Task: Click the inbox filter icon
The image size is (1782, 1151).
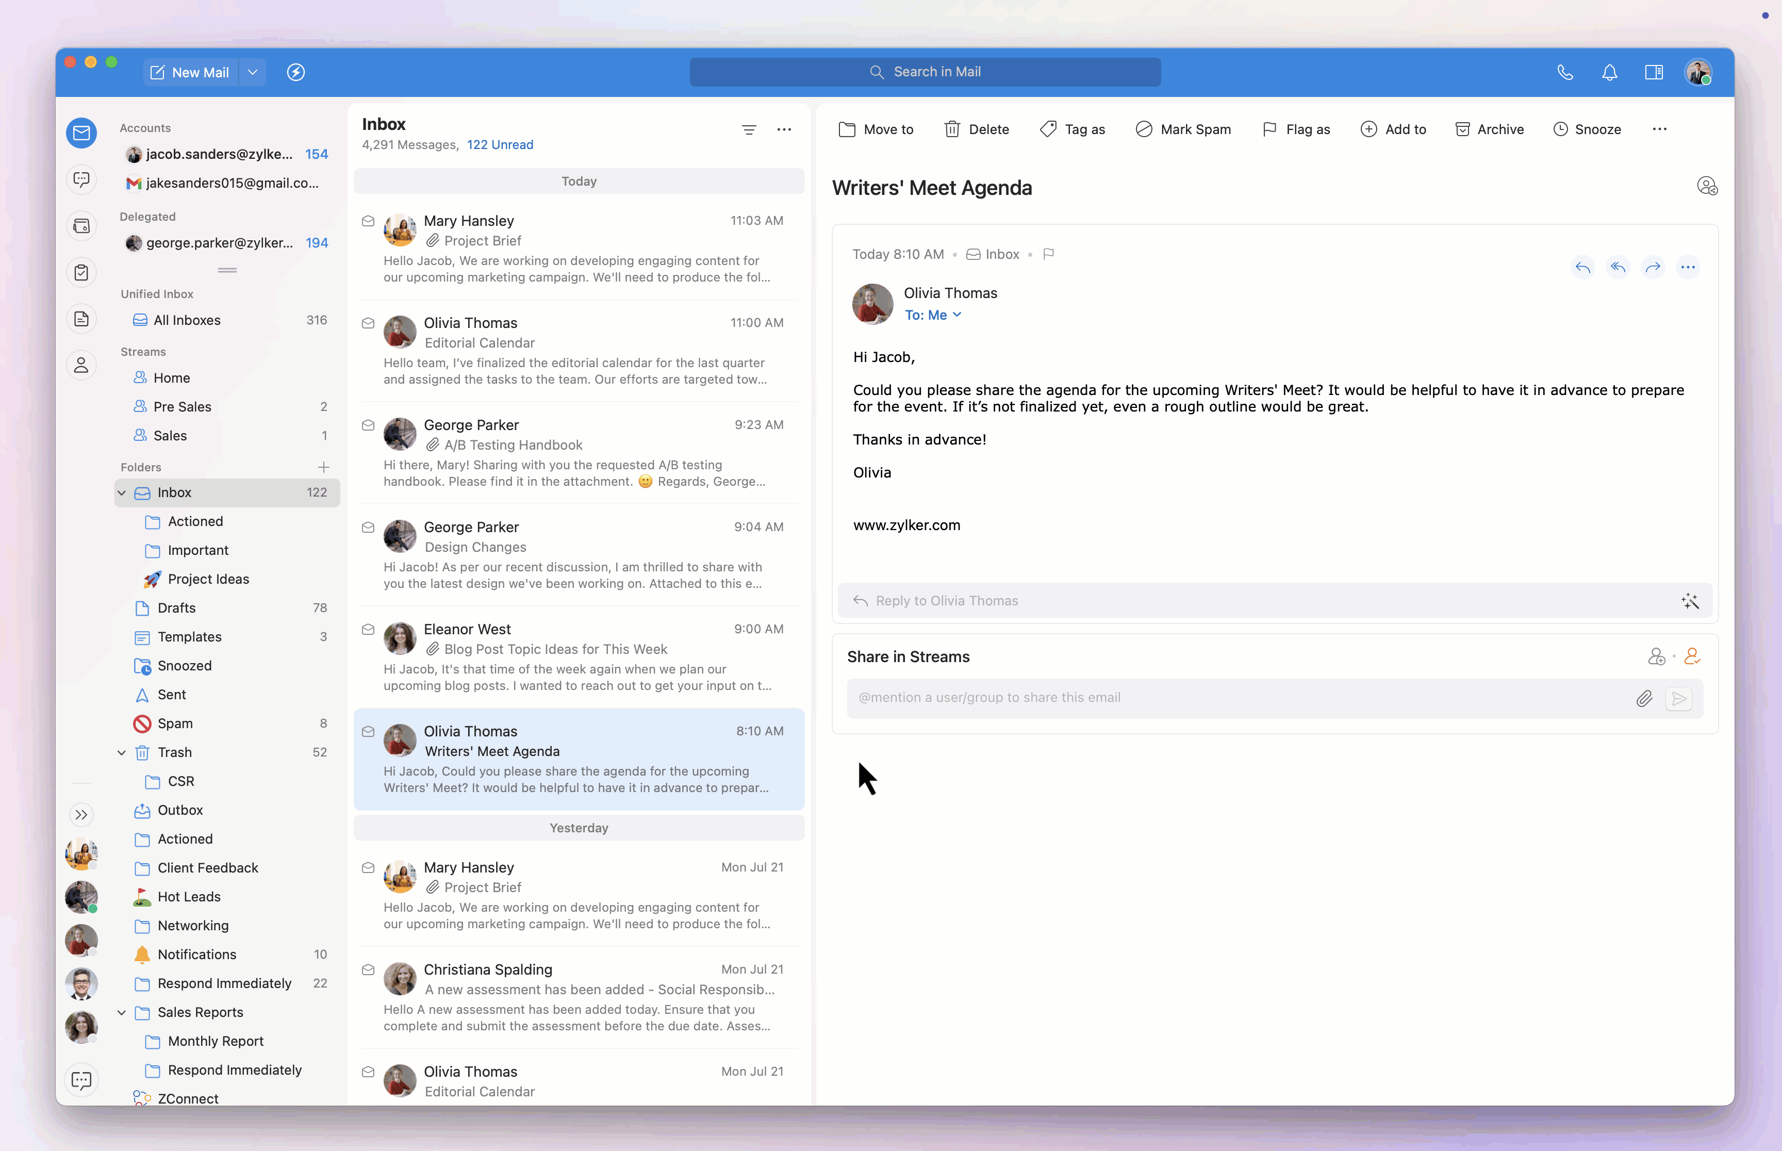Action: [749, 130]
